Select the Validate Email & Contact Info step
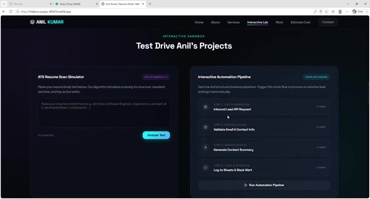Viewport: 370px width, 199px height. (264, 127)
